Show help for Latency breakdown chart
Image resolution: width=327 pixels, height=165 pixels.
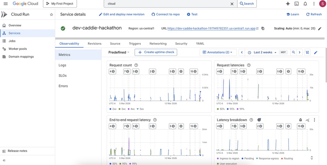pos(251,120)
